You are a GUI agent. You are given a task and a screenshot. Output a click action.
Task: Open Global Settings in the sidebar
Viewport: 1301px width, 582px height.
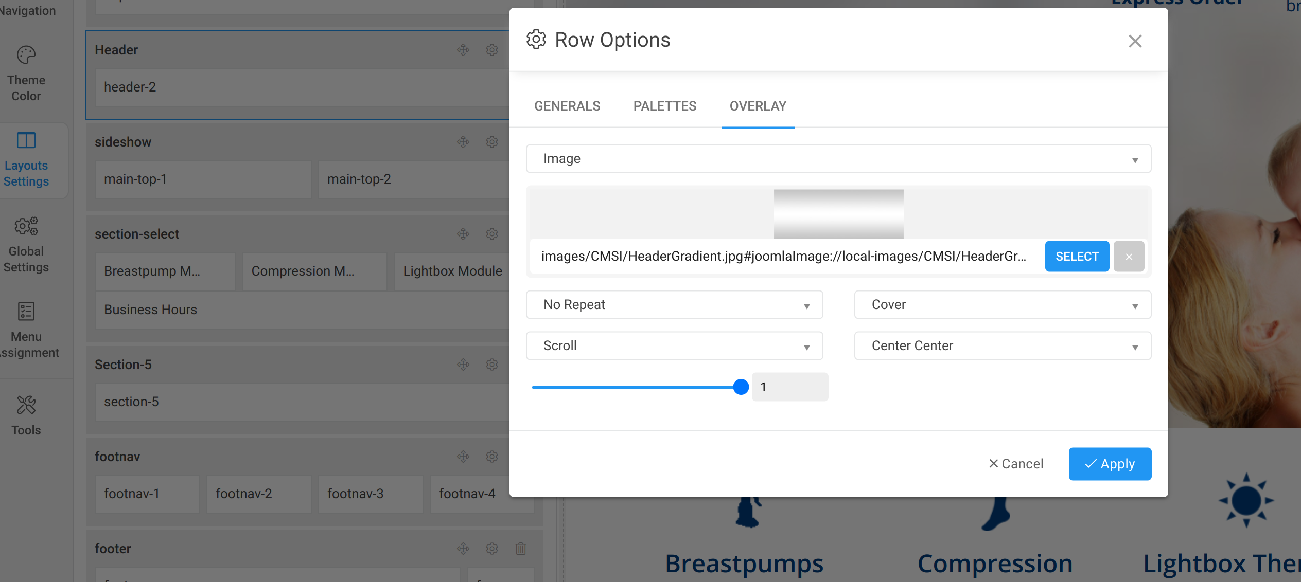[x=26, y=245]
